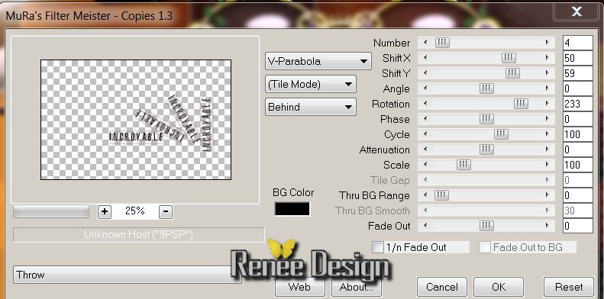Click right arrow of Number slider
604x299 pixels.
click(x=547, y=43)
